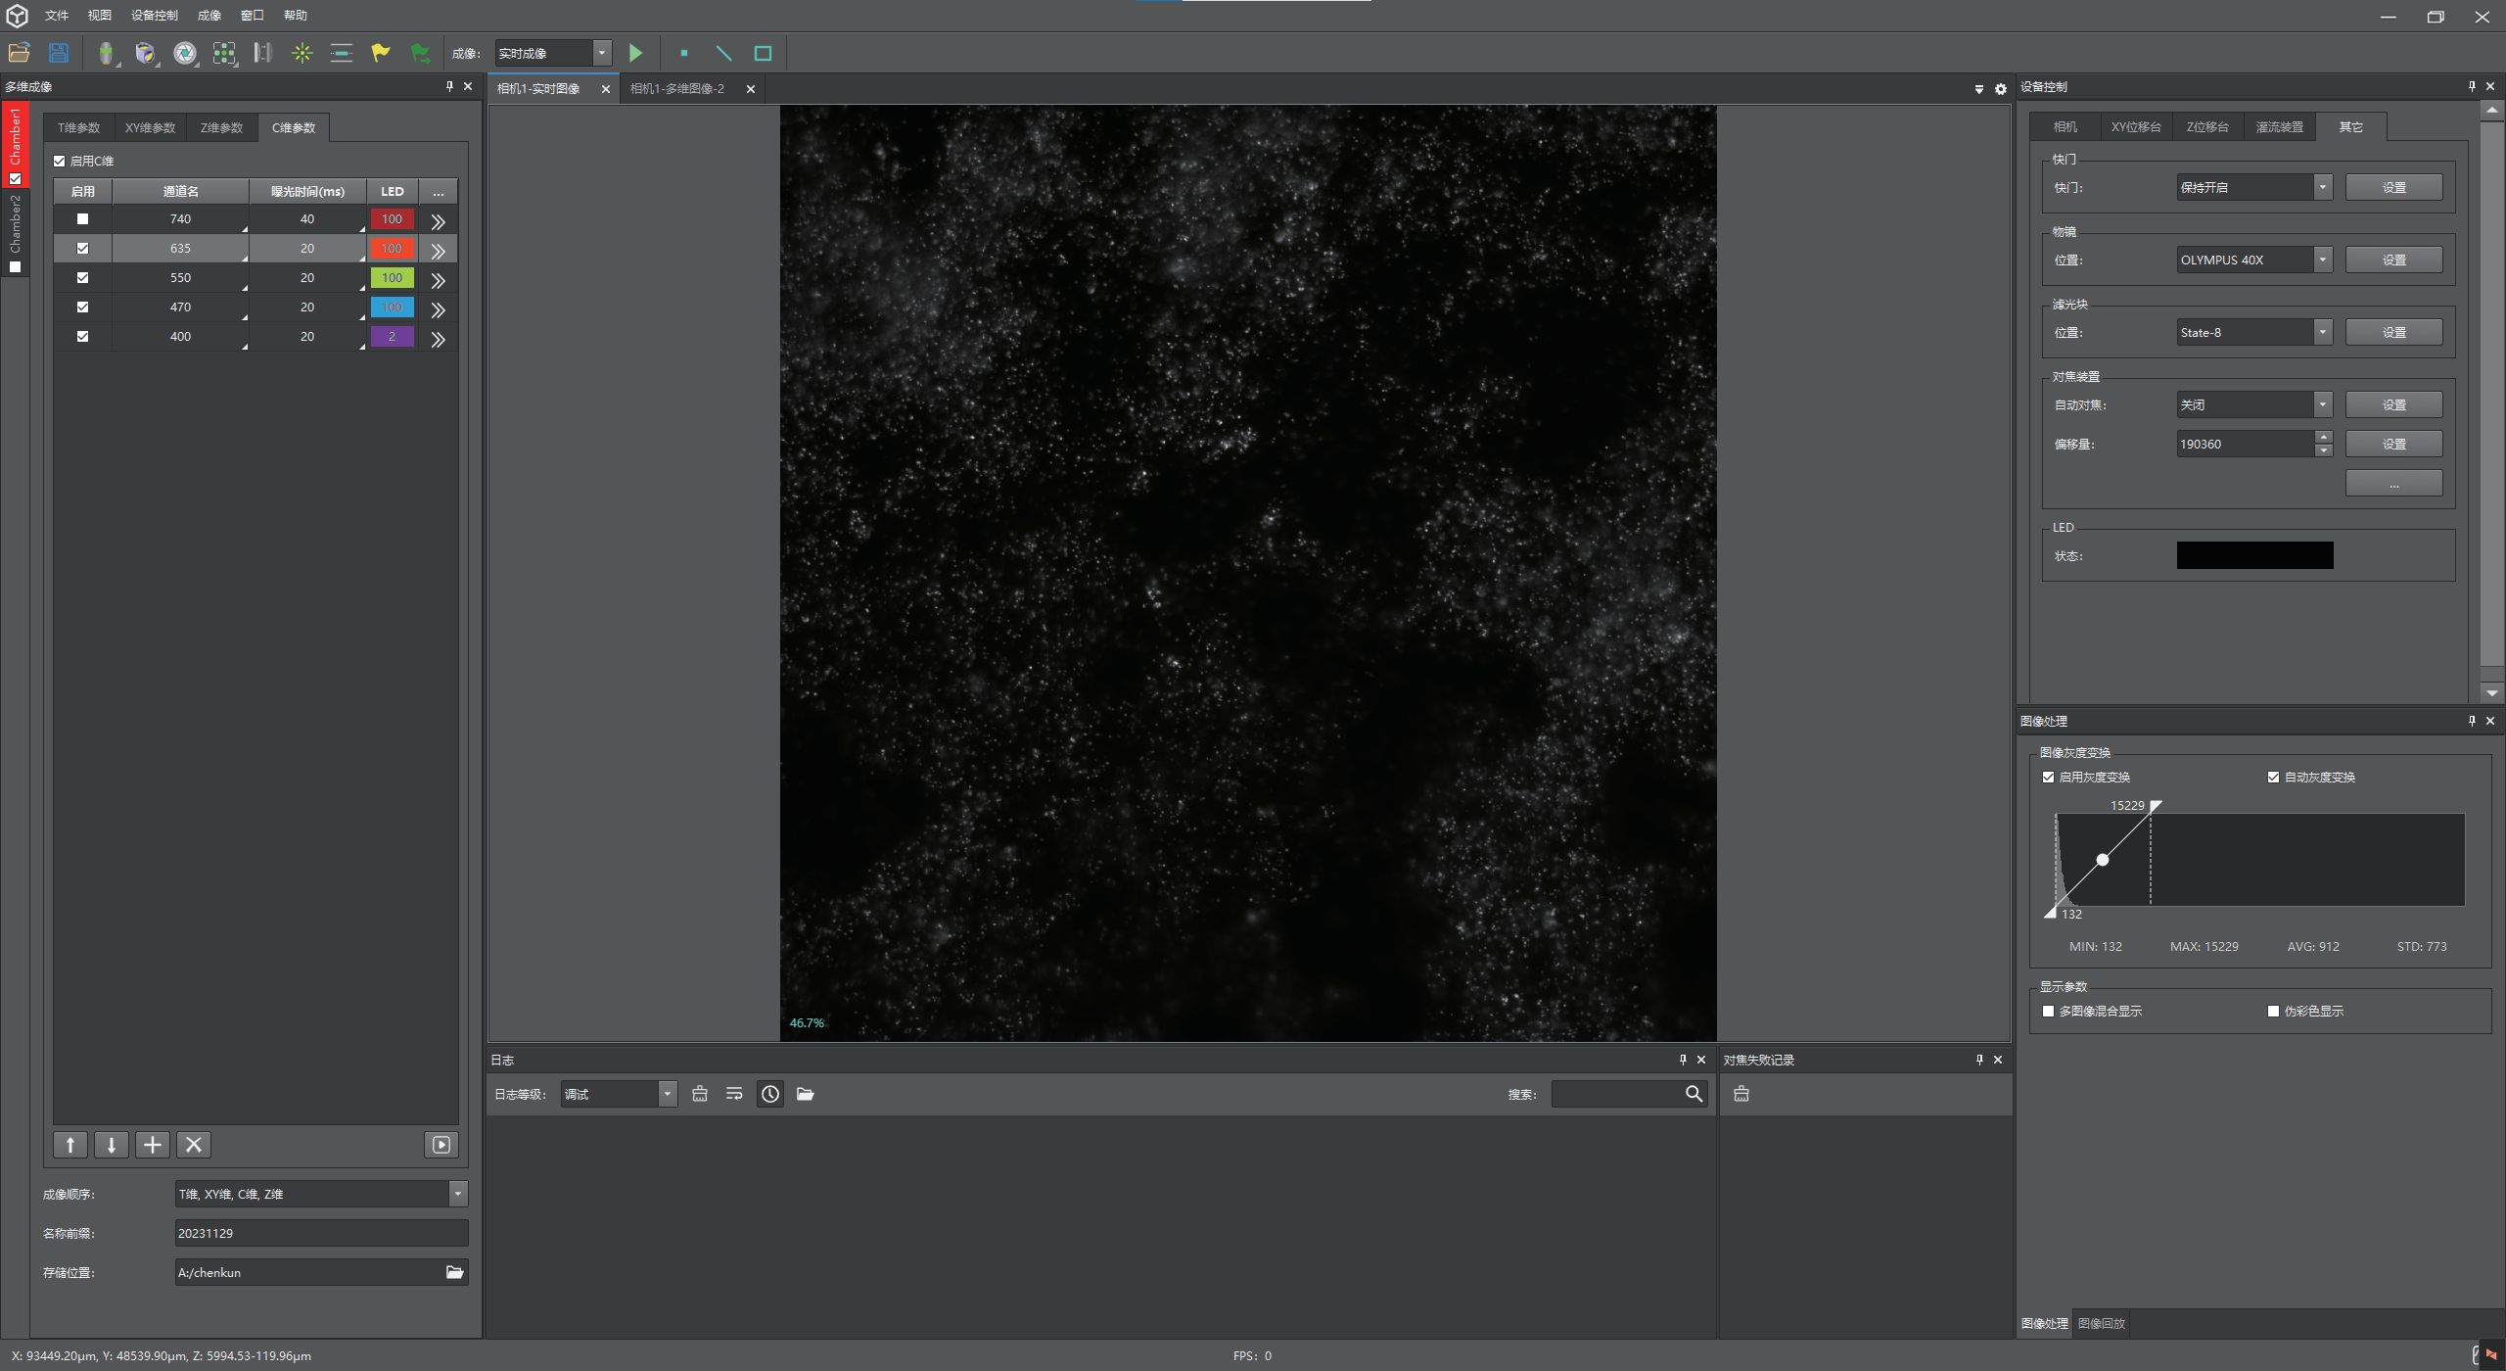2506x1371 pixels.
Task: Enable 伪彩色显示 checkbox
Action: tap(2273, 1011)
